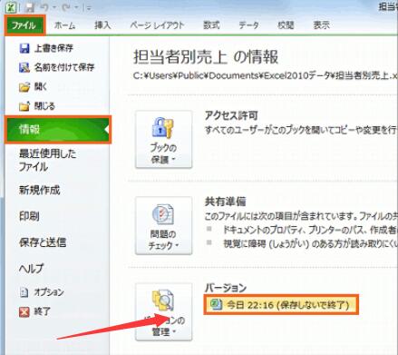Switch to the ホーム ribbon tab
The height and width of the screenshot is (355, 398).
(64, 25)
